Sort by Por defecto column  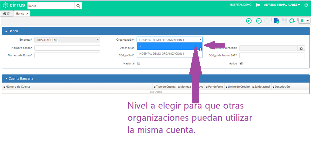pyautogui.click(x=215, y=87)
